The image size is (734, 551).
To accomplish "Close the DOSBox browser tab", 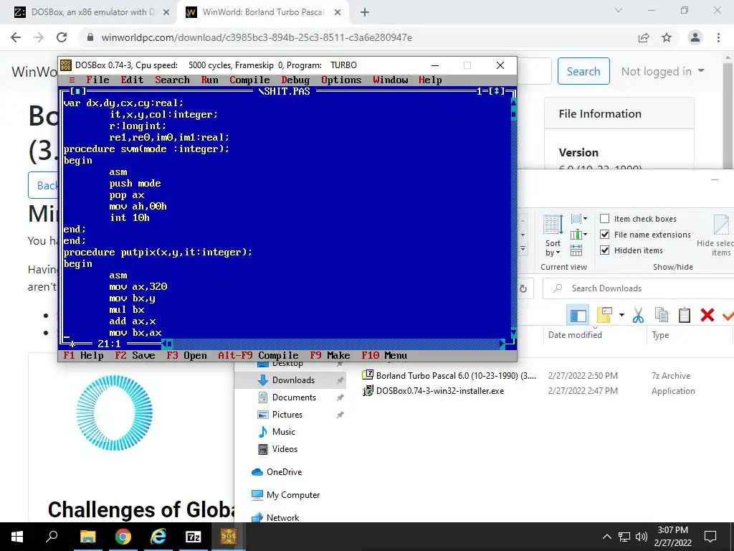I will [x=166, y=13].
